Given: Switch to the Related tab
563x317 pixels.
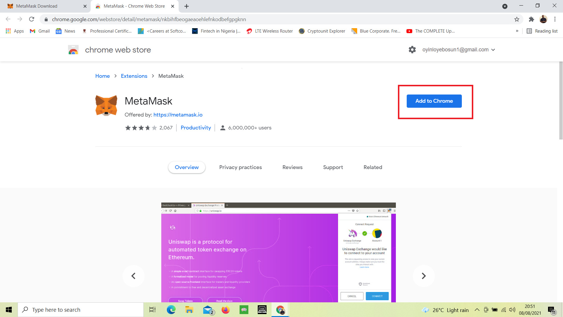Looking at the screenshot, I should [373, 167].
